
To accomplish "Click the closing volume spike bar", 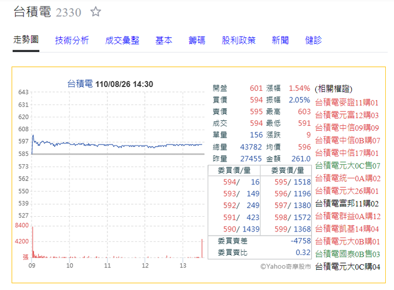I will pos(202,248).
